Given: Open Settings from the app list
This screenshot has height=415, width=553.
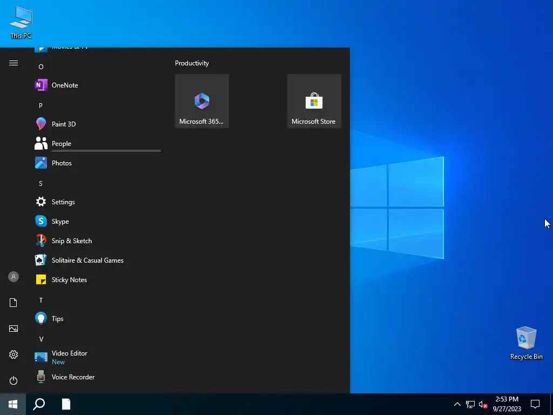Looking at the screenshot, I should tap(97, 202).
